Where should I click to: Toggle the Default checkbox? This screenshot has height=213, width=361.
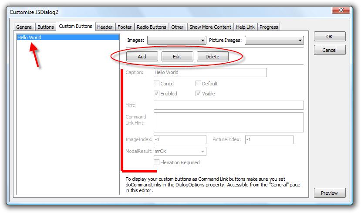click(x=198, y=84)
